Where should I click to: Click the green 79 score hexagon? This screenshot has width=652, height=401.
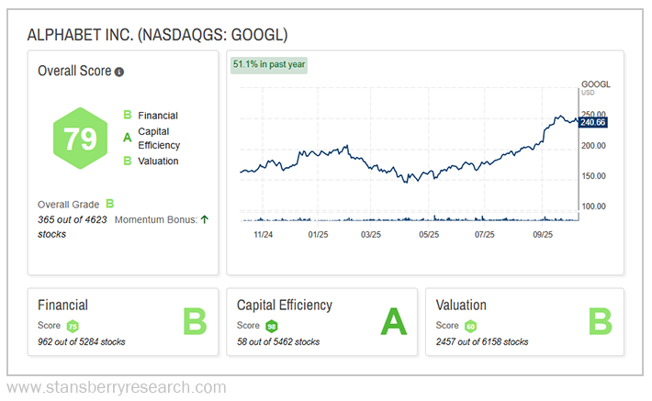point(78,139)
